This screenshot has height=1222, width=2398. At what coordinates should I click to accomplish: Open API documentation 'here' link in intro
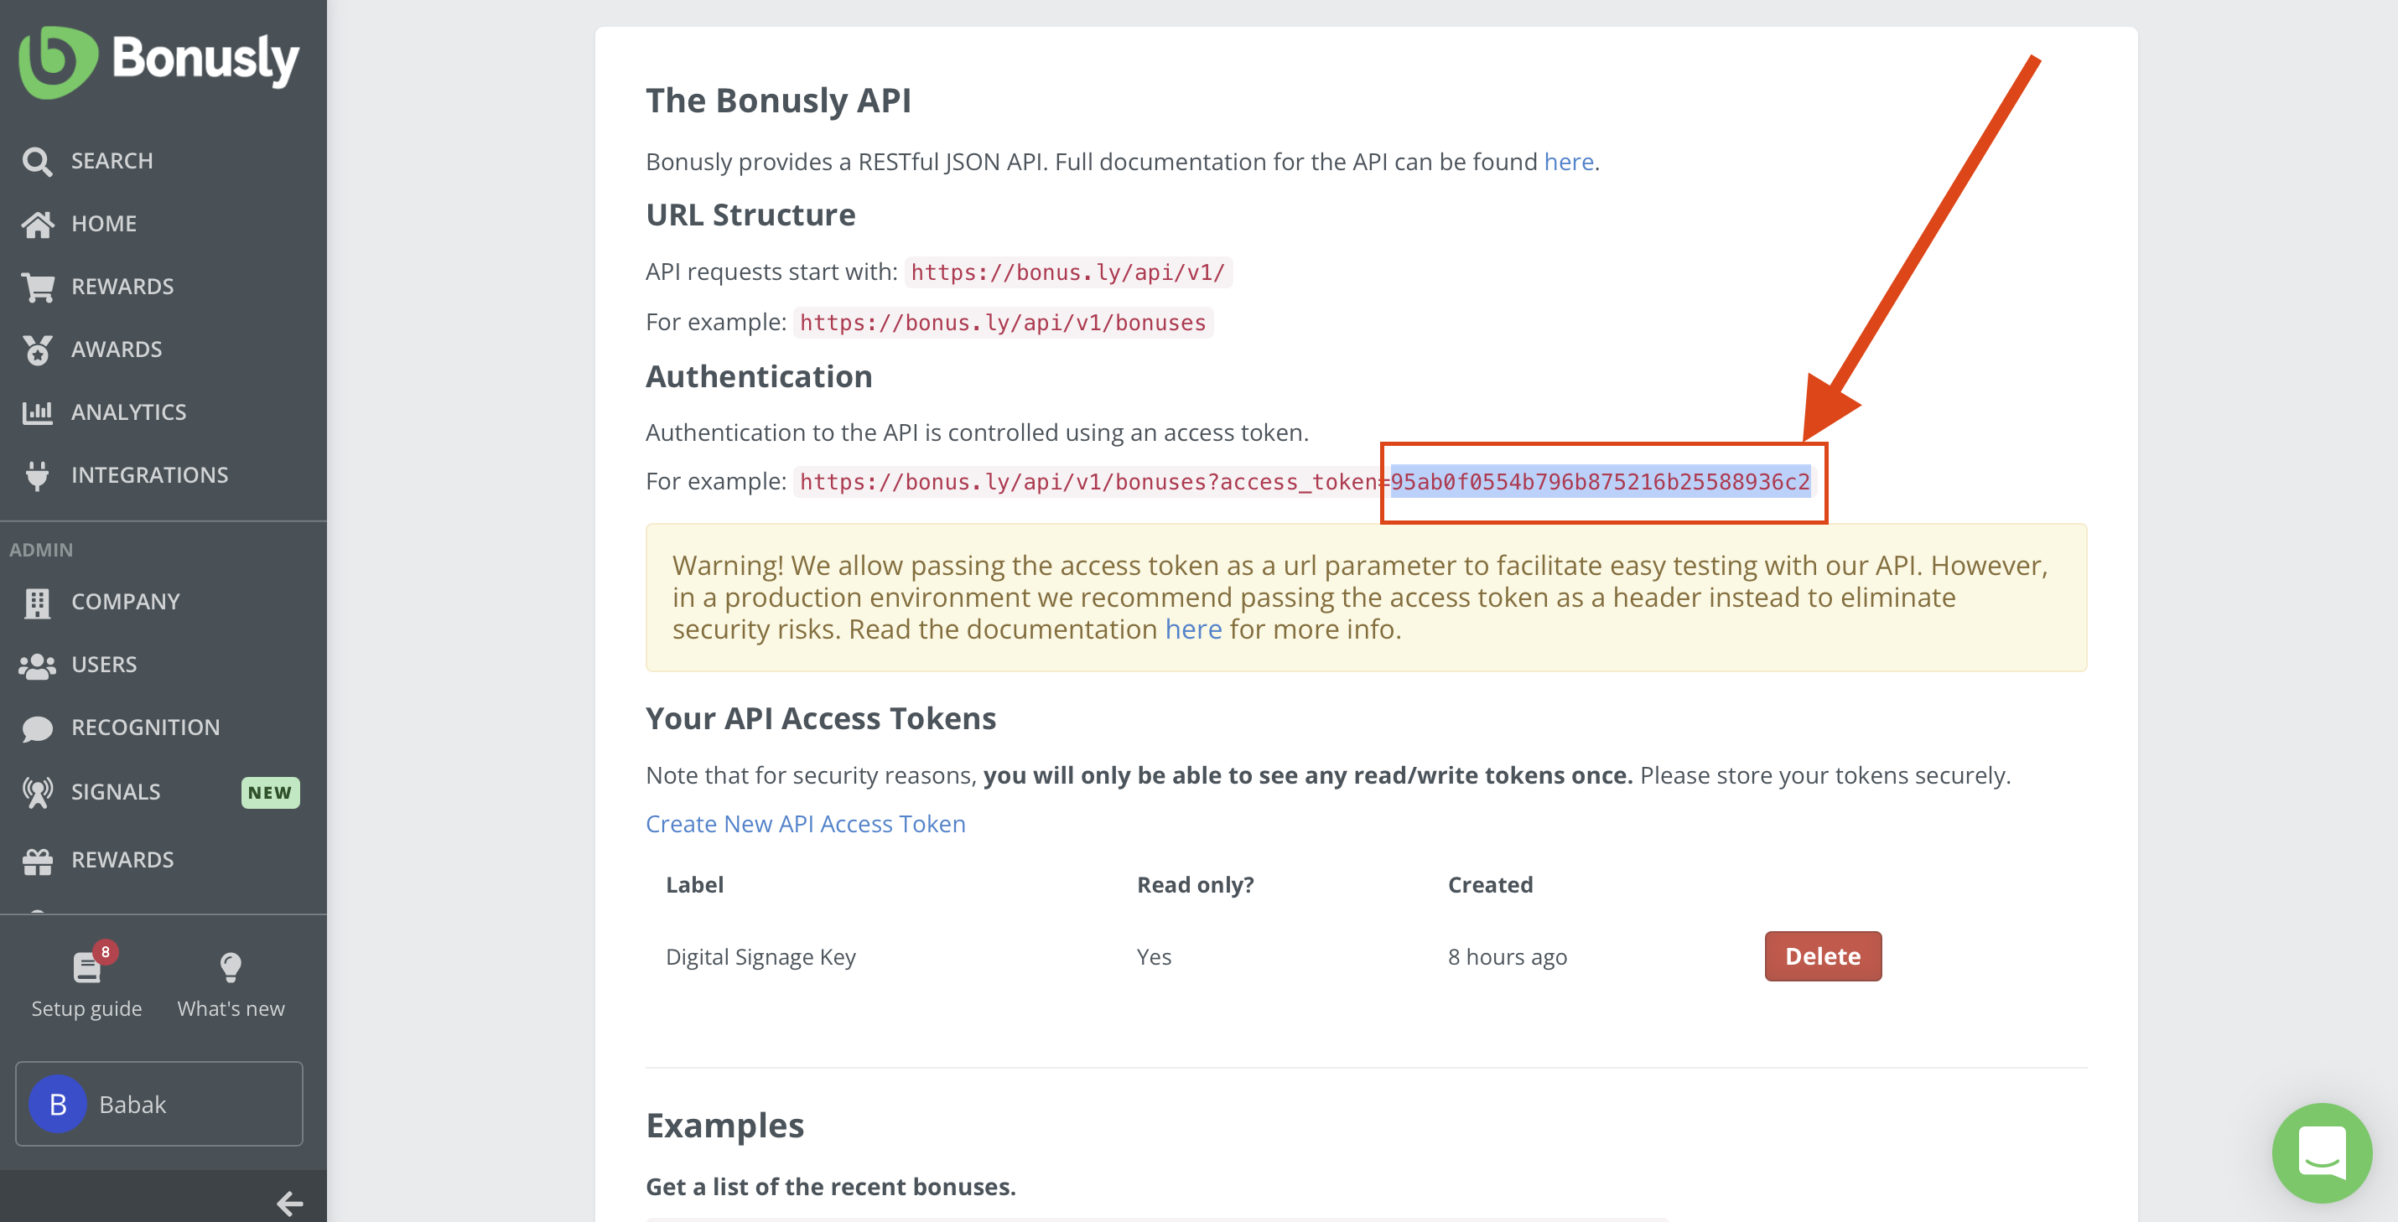pyautogui.click(x=1568, y=162)
